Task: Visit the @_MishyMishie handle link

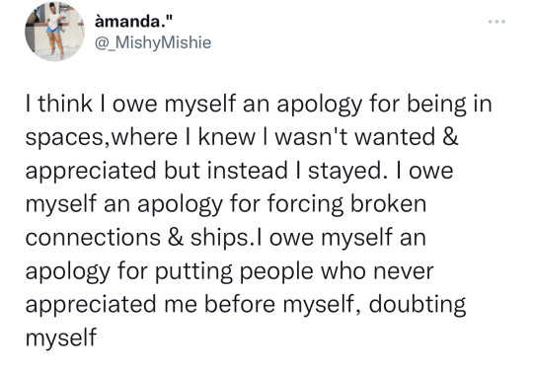Action: (153, 42)
